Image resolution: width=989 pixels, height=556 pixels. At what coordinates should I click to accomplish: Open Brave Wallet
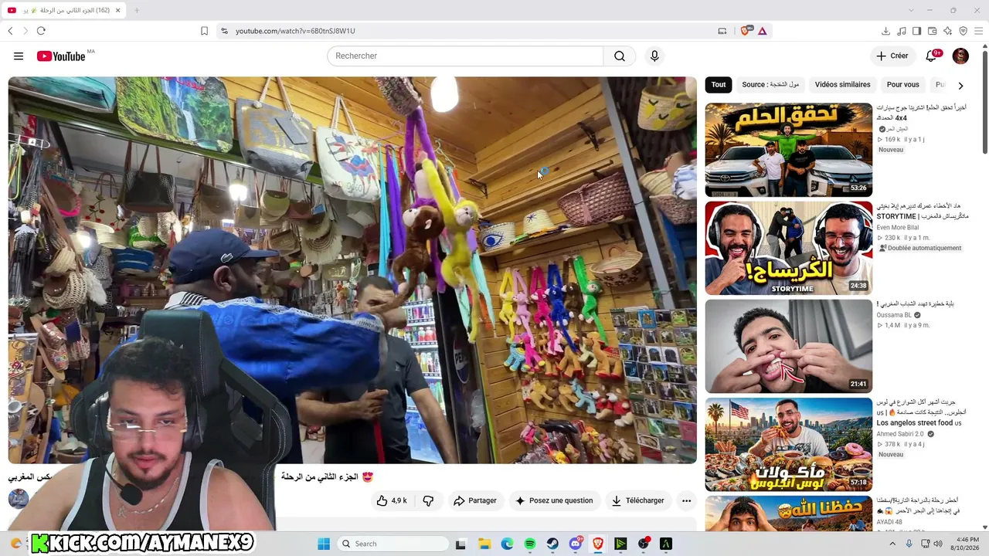pos(932,31)
